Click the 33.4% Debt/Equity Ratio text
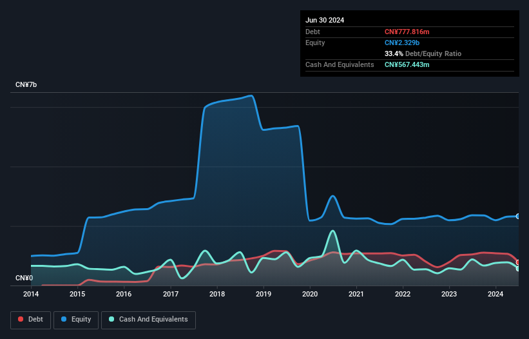This screenshot has height=339, width=529. tap(423, 53)
